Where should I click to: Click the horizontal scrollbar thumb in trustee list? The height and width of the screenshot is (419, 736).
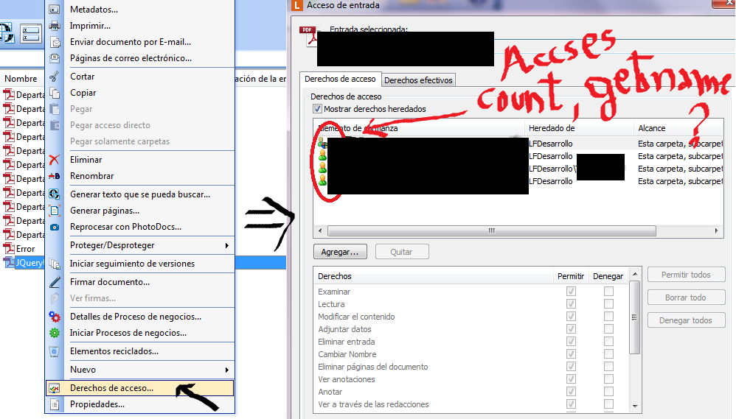coord(491,230)
